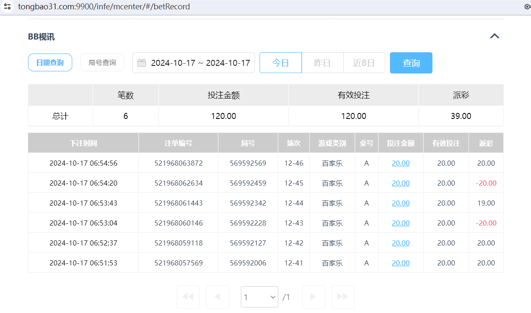This screenshot has width=531, height=313.
Task: Select the 总计 summary row
Action: (x=60, y=116)
